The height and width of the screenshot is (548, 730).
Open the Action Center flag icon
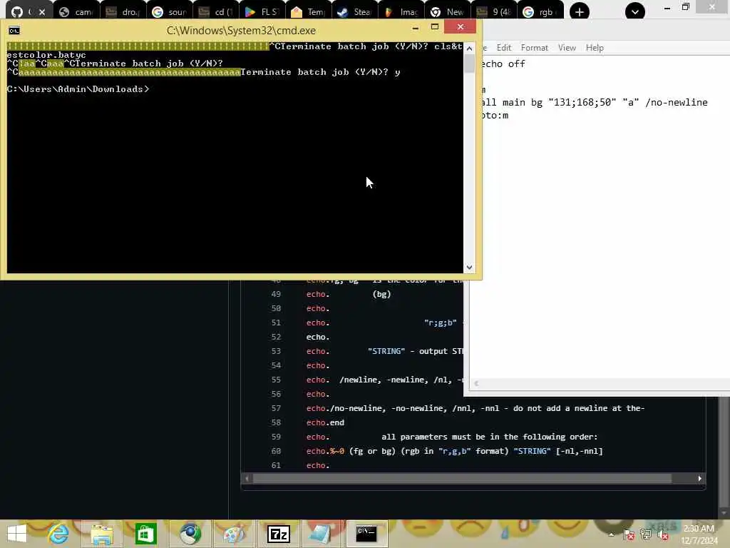click(x=629, y=534)
